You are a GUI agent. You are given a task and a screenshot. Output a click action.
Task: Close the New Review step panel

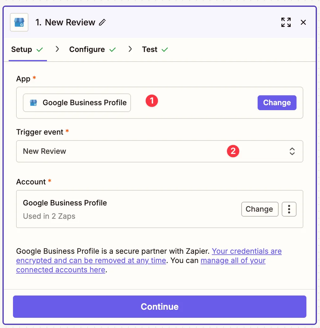pos(303,22)
